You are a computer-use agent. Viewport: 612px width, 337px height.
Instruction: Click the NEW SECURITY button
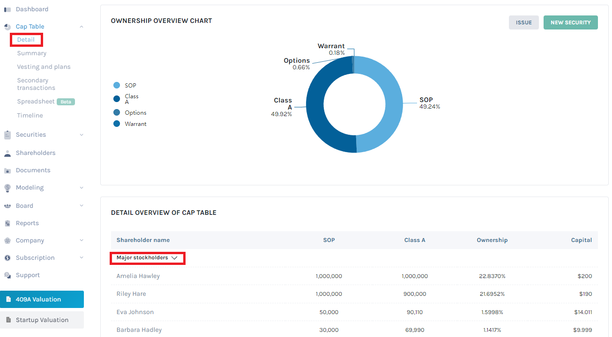pos(570,22)
